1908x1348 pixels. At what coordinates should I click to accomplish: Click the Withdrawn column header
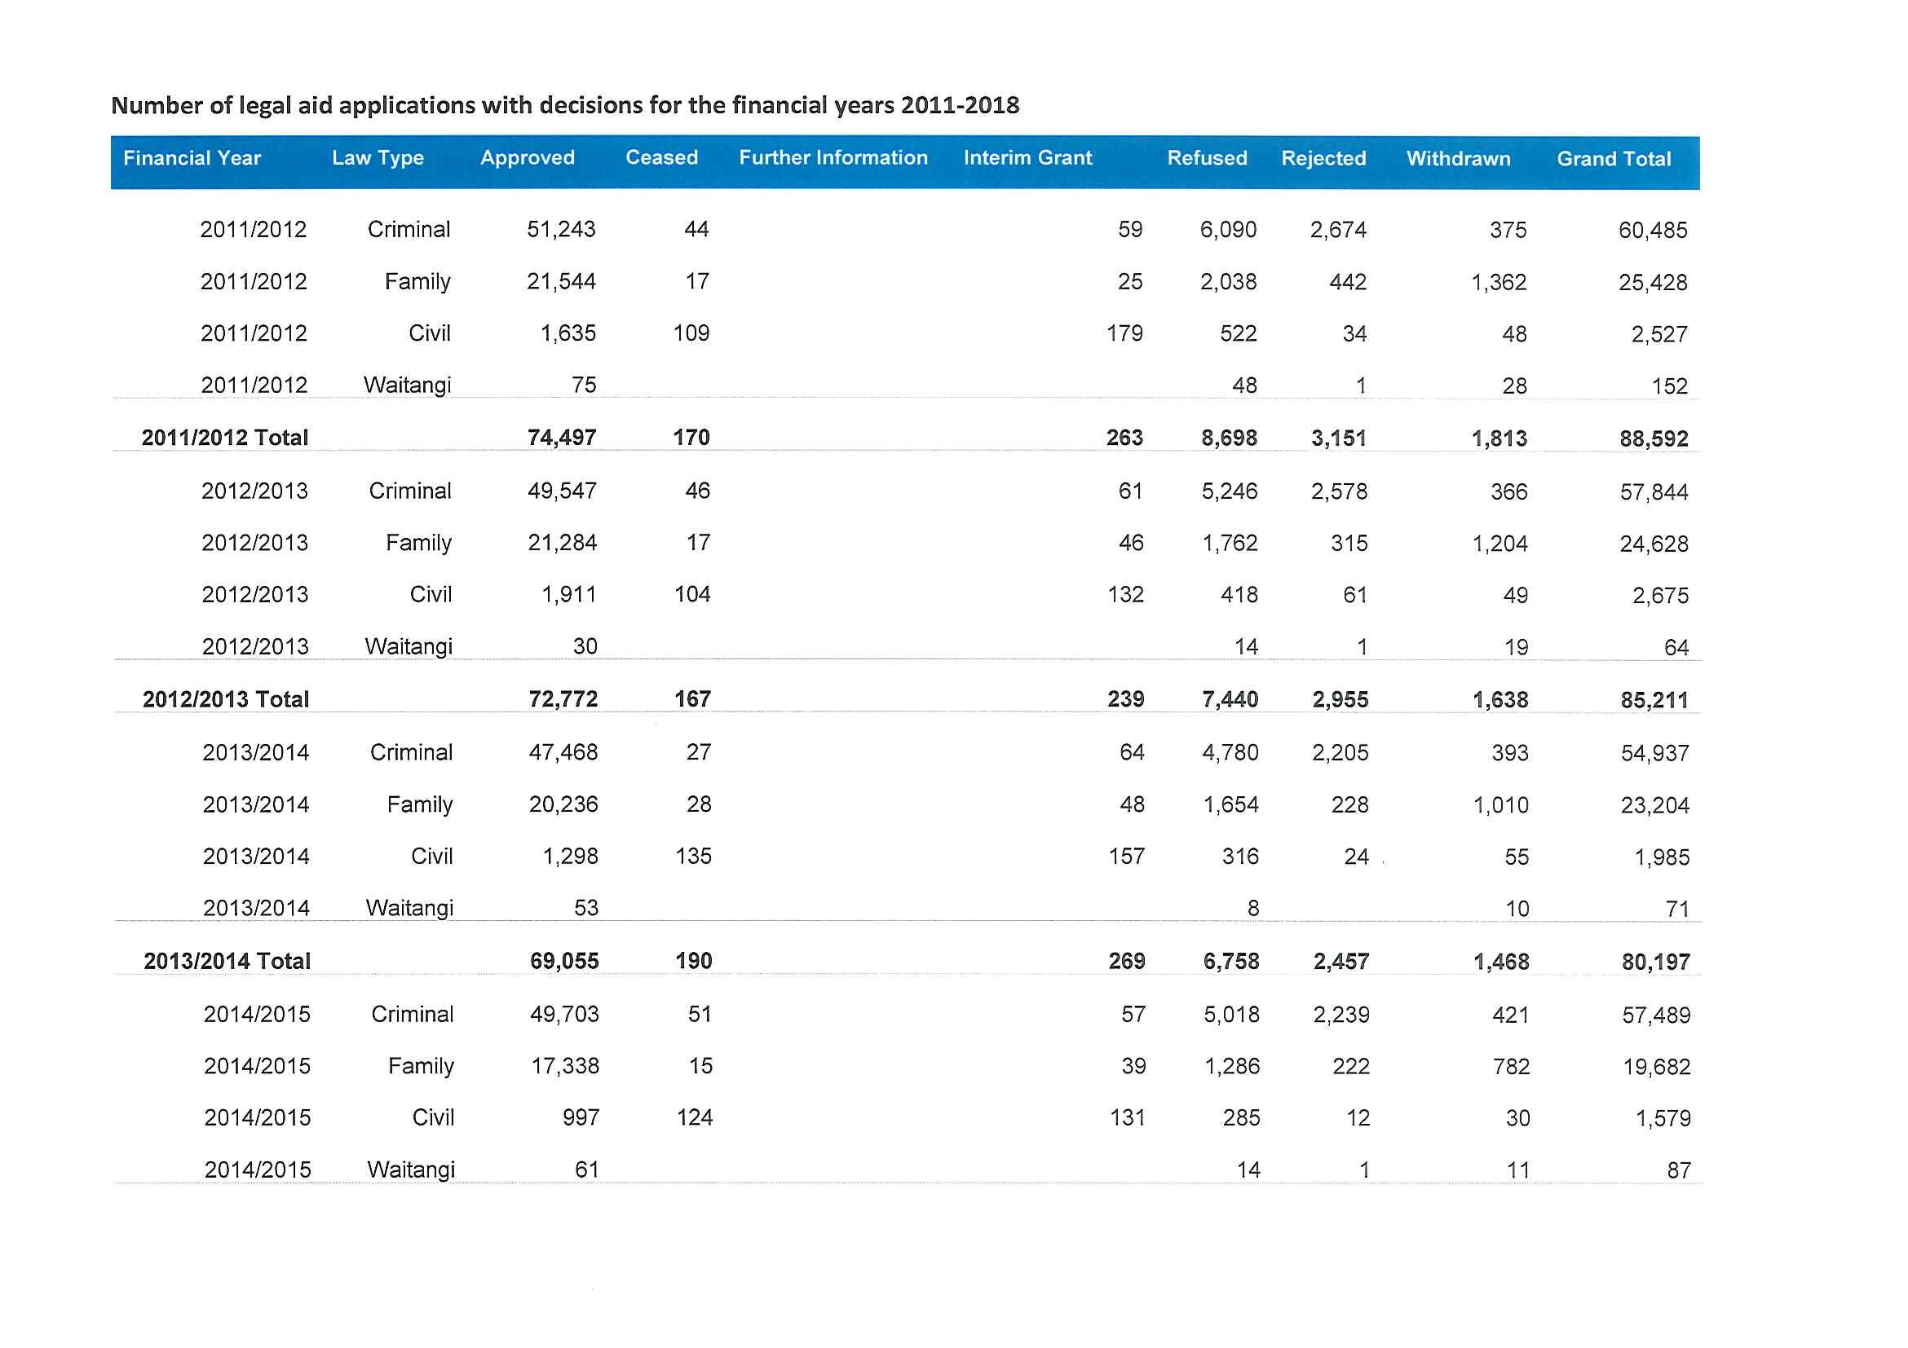1458,159
